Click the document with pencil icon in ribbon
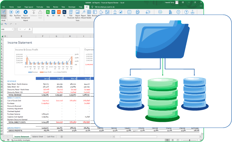 (x=138, y=12)
